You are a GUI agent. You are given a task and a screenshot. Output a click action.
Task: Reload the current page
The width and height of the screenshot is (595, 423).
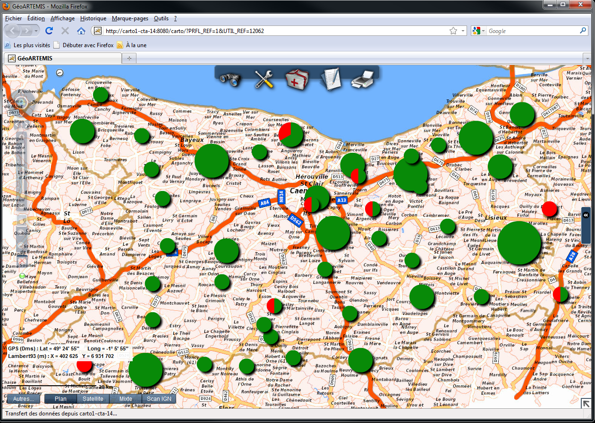point(49,31)
